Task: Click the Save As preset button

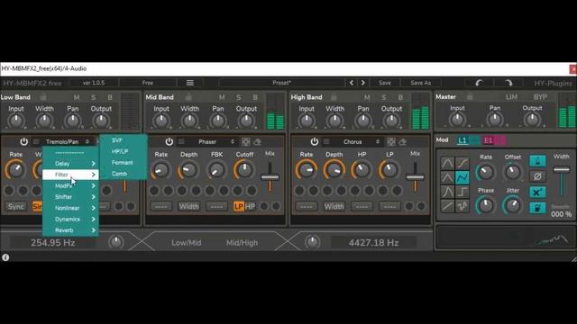Action: coord(421,83)
